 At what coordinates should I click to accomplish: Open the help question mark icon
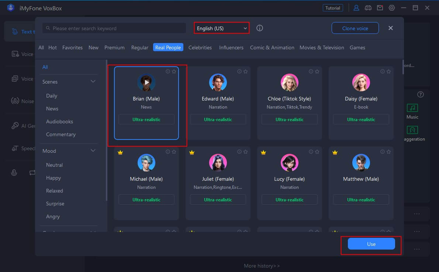pos(420,94)
